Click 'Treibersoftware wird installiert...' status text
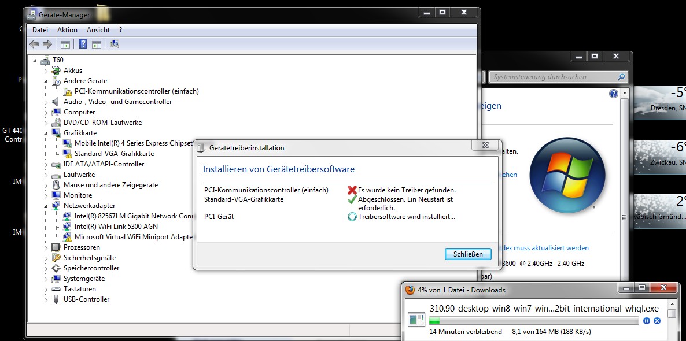This screenshot has height=341, width=686. click(407, 216)
